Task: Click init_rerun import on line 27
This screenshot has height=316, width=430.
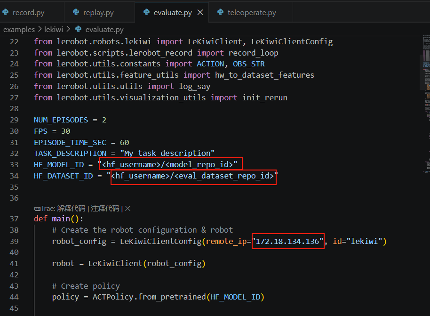Action: 265,98
